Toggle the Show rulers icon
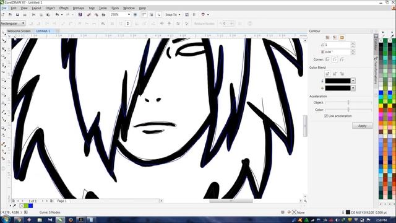The height and width of the screenshot is (223, 396). tap(144, 15)
